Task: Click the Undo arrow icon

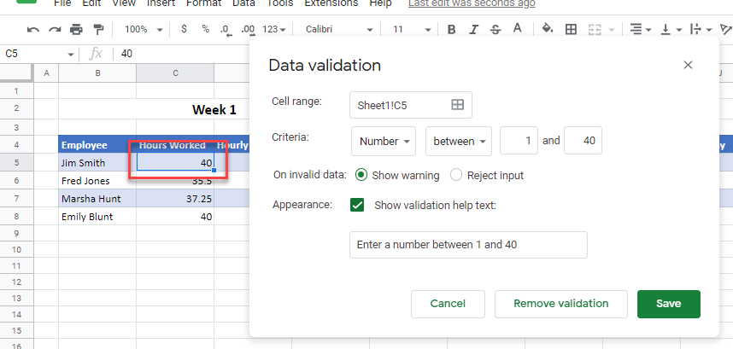Action: point(33,30)
